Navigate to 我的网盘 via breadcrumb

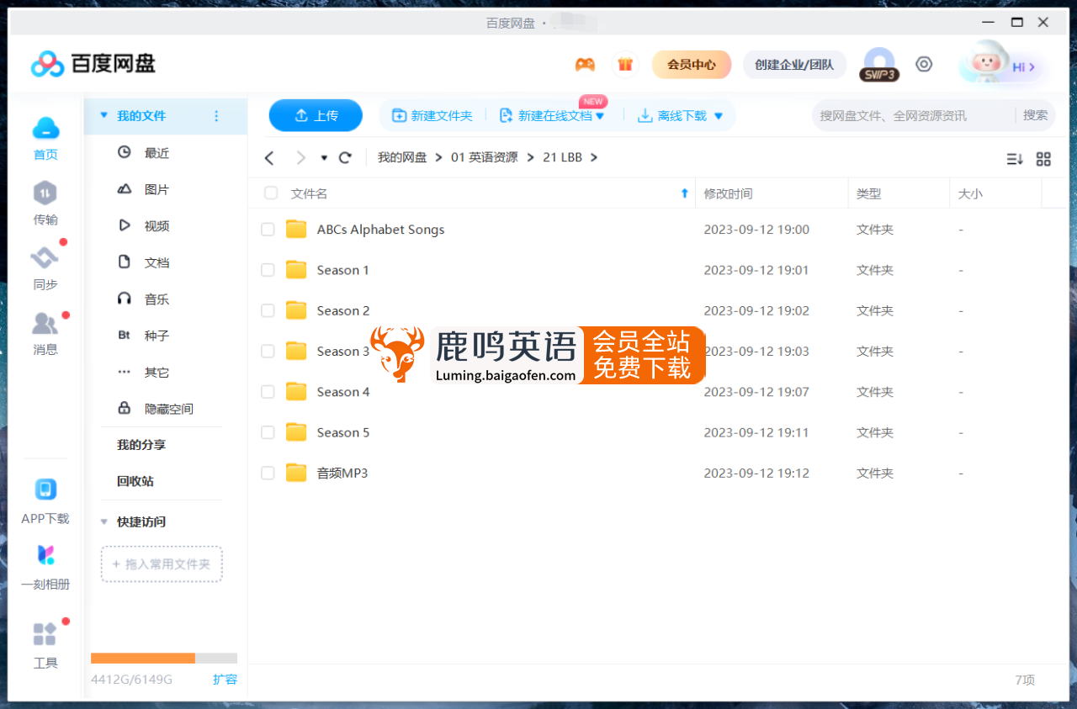(402, 157)
